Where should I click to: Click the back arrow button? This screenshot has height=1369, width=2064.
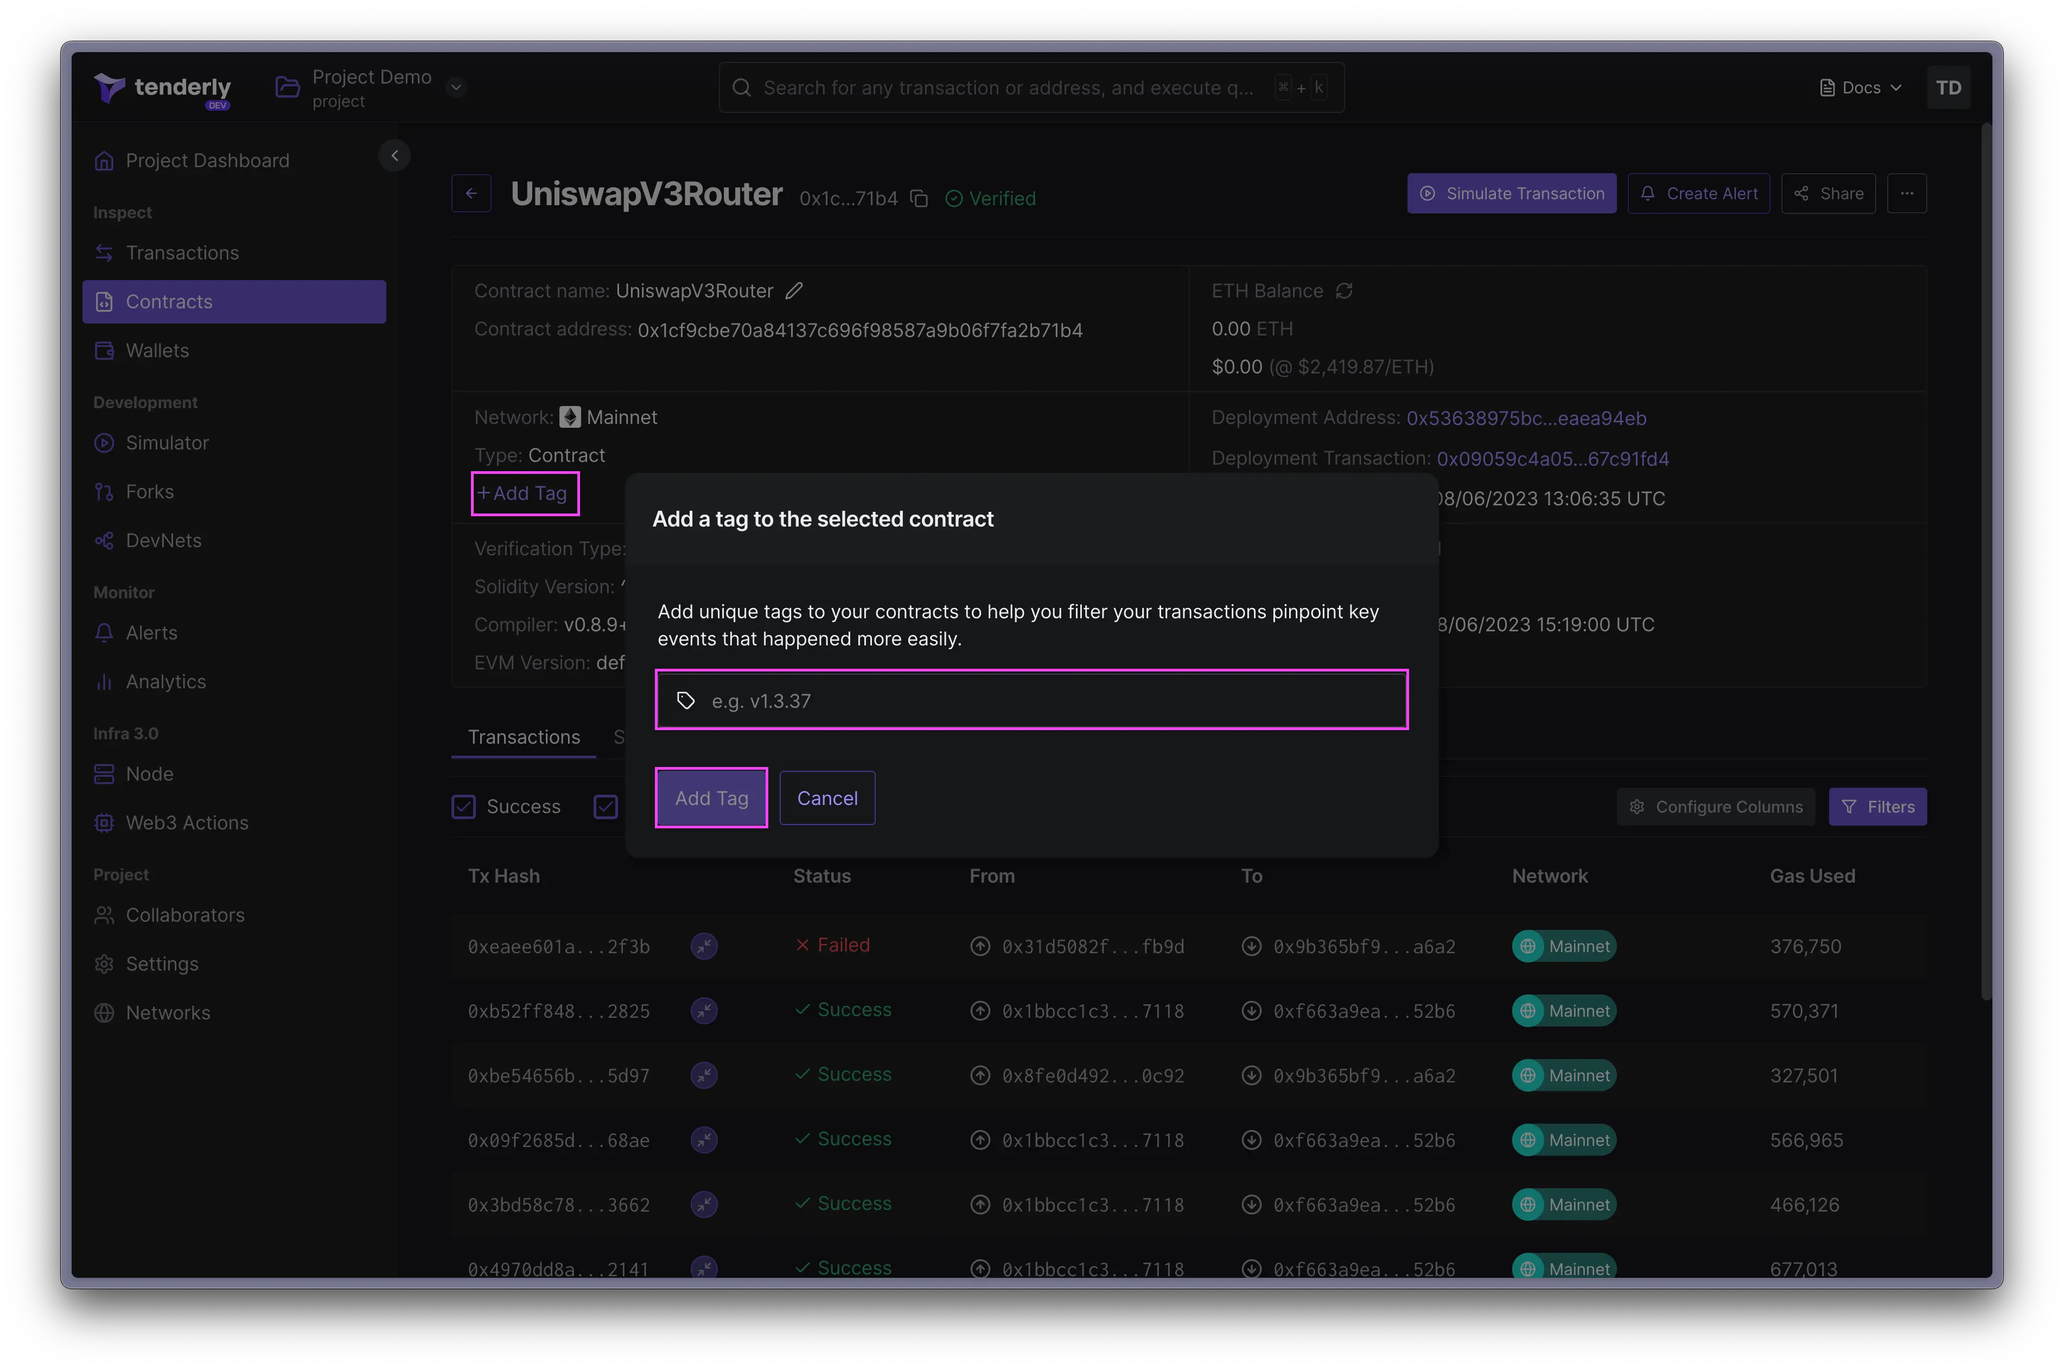[x=472, y=193]
